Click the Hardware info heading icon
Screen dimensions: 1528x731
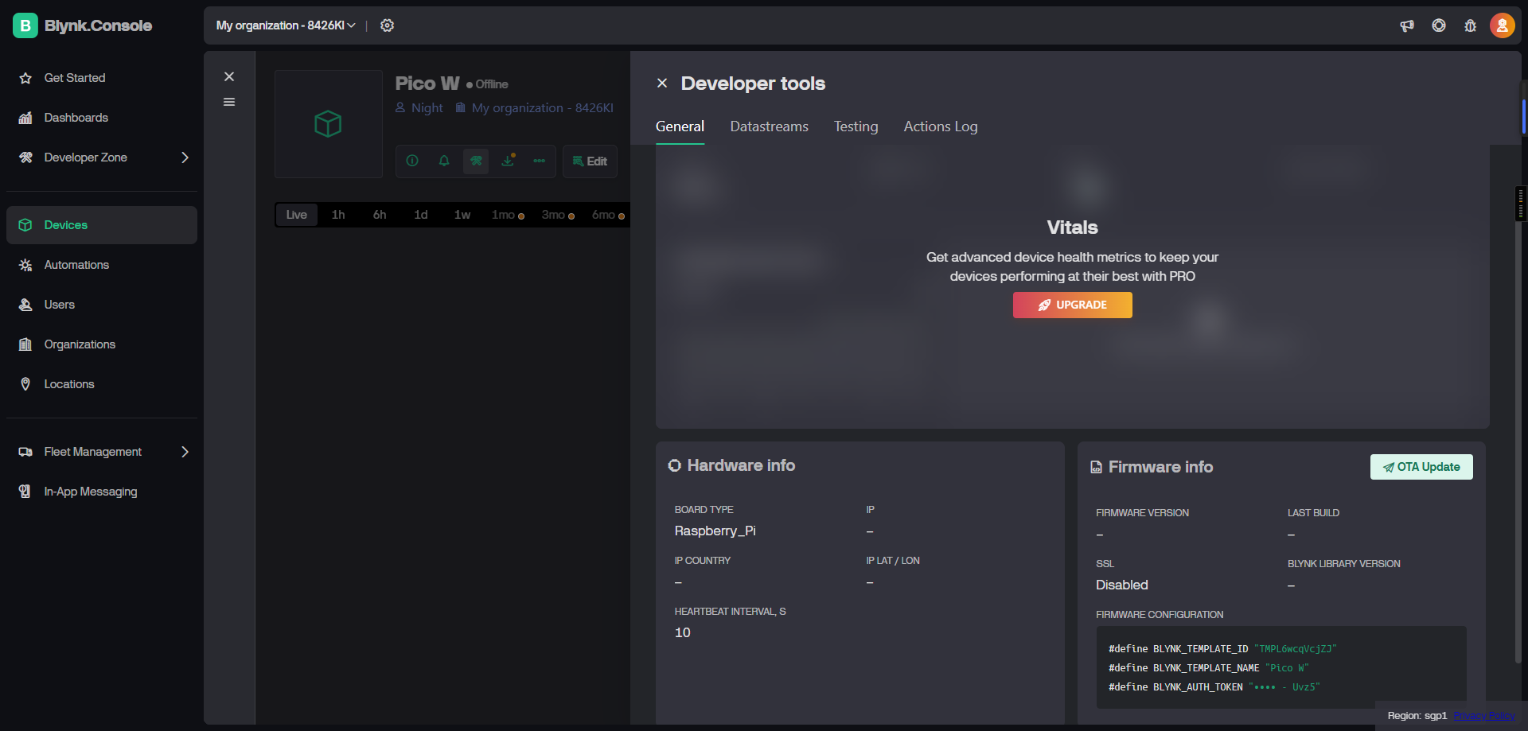675,465
